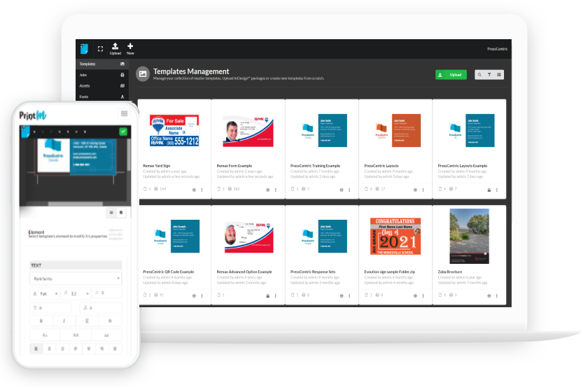Click the PressCentric QR Code Example title
Viewport: 581px width, 387px height.
point(168,272)
